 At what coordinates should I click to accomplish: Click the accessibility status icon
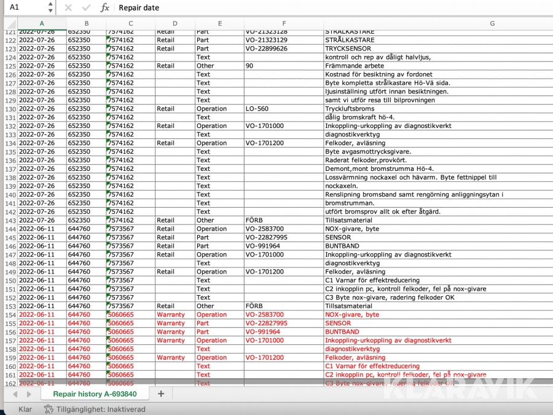click(48, 409)
